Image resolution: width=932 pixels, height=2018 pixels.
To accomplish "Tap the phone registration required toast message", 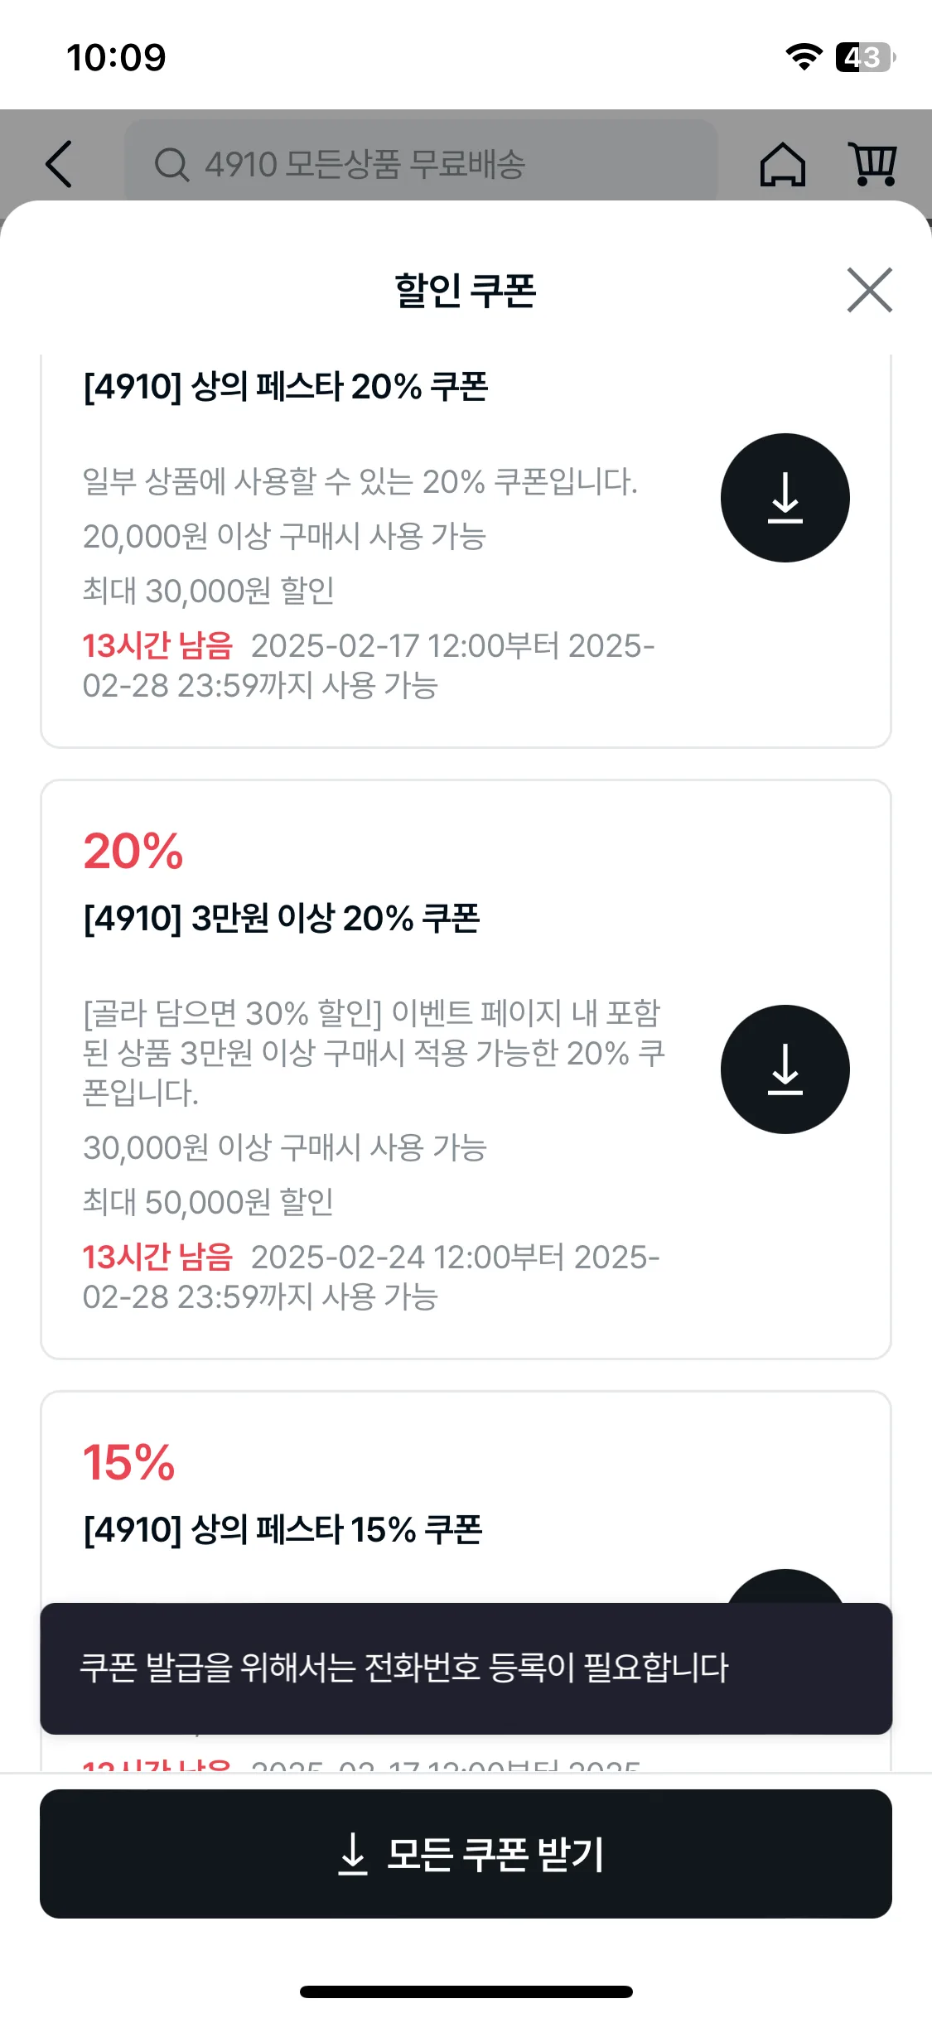I will point(466,1668).
